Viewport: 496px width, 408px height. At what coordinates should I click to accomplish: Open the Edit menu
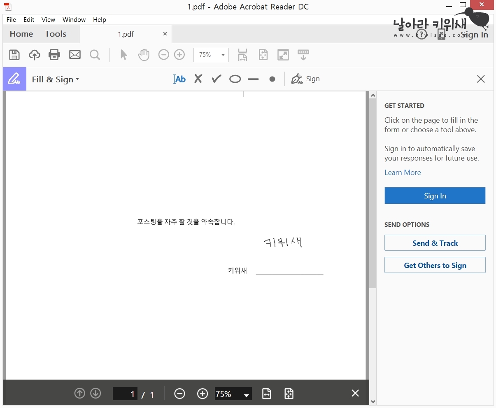29,19
